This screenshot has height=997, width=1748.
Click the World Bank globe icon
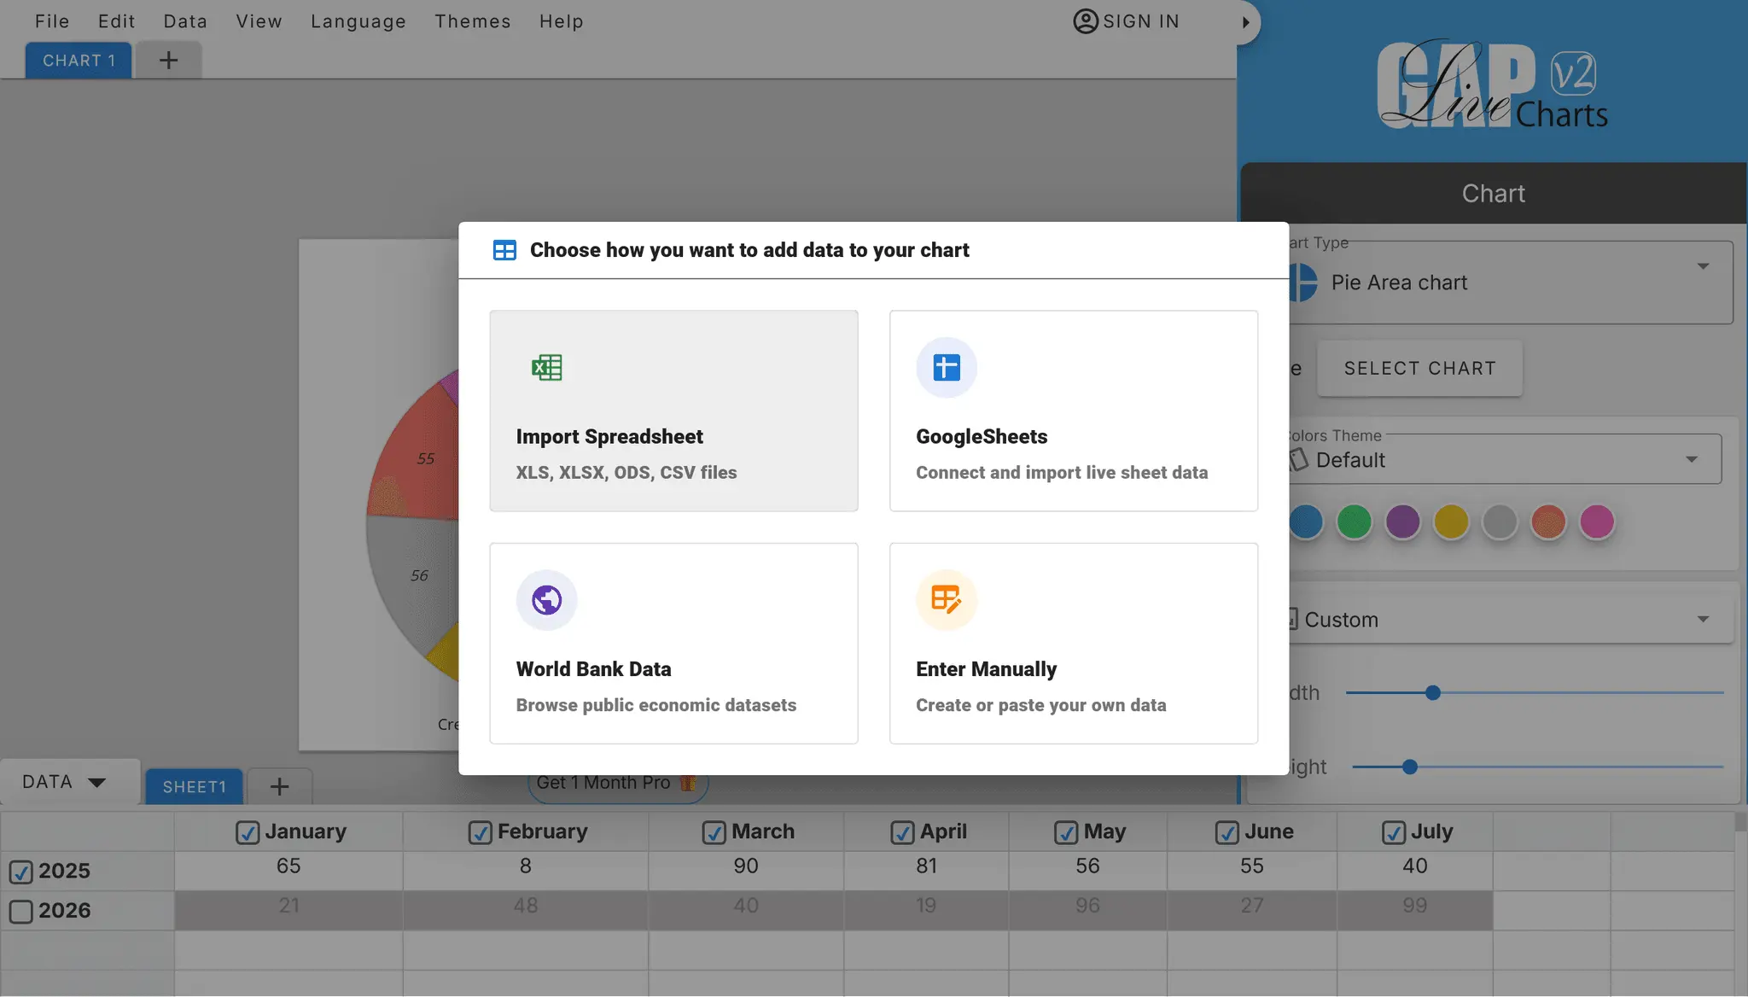pyautogui.click(x=546, y=600)
